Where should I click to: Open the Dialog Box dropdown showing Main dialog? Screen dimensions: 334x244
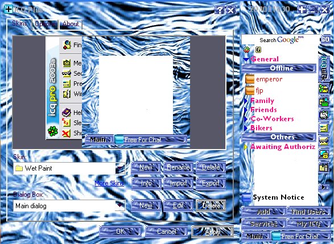pyautogui.click(x=120, y=206)
